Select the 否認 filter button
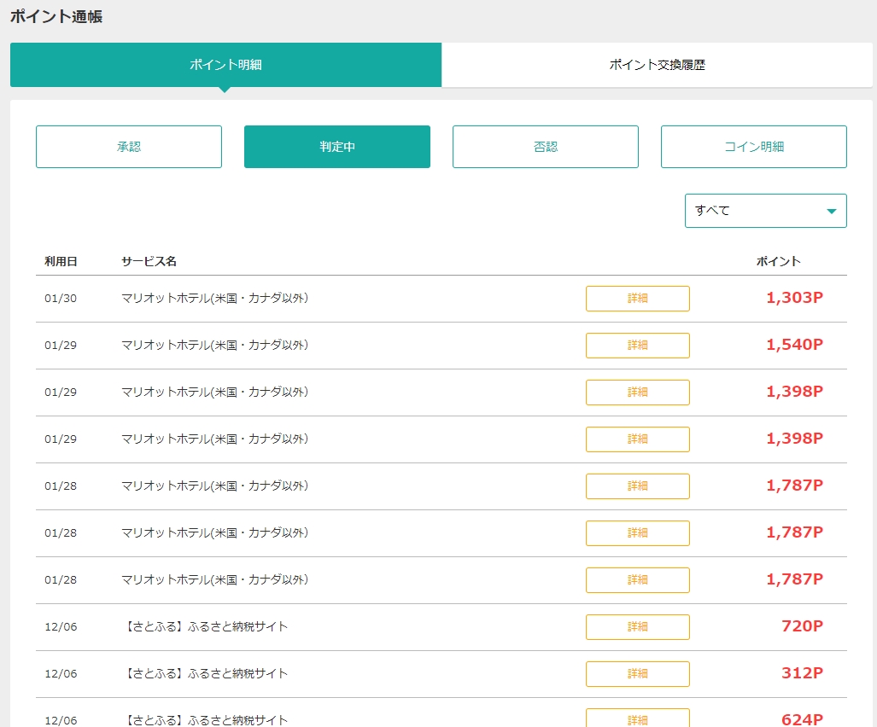This screenshot has height=727, width=877. tap(546, 147)
